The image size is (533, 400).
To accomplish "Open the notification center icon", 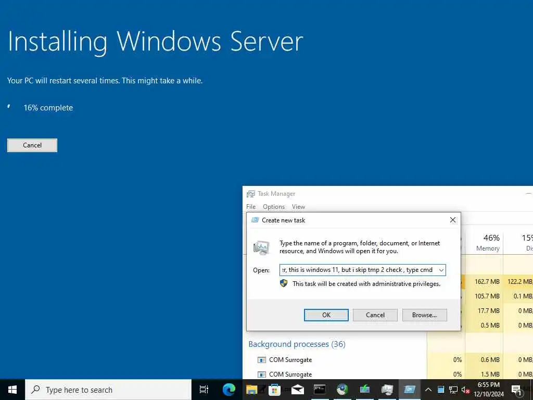I will 516,390.
